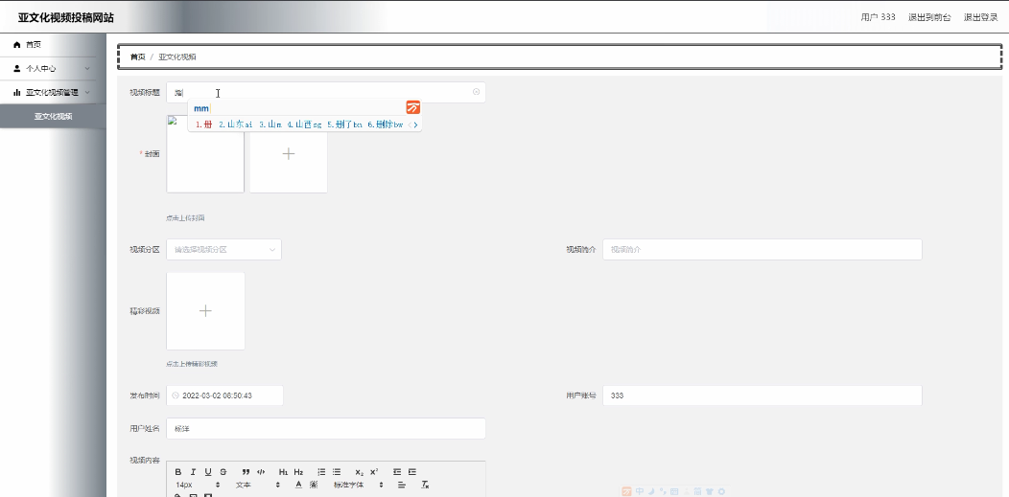This screenshot has width=1009, height=497.
Task: Open the text alignment options
Action: click(x=402, y=485)
